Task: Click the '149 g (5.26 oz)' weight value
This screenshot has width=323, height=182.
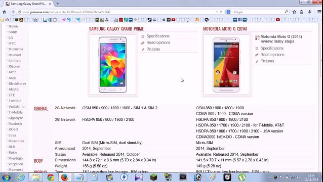Action: (209, 166)
